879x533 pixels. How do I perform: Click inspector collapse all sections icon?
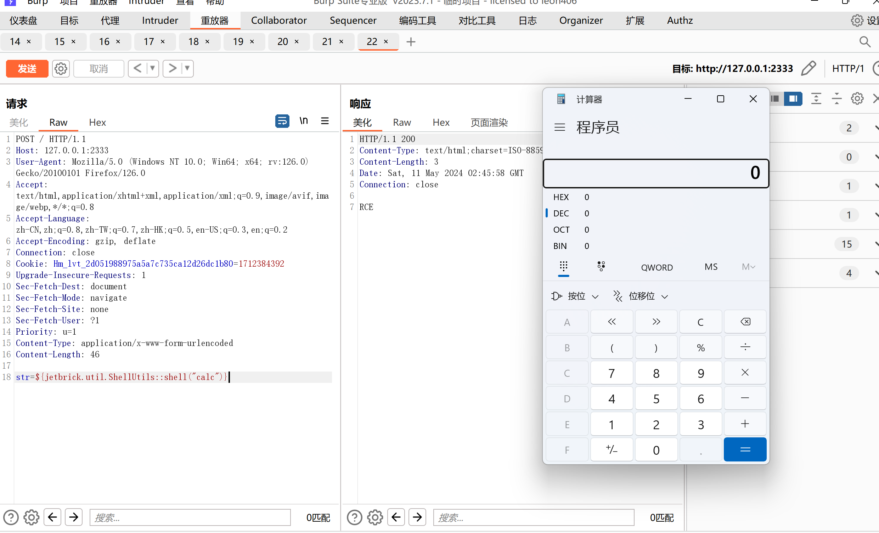(836, 98)
